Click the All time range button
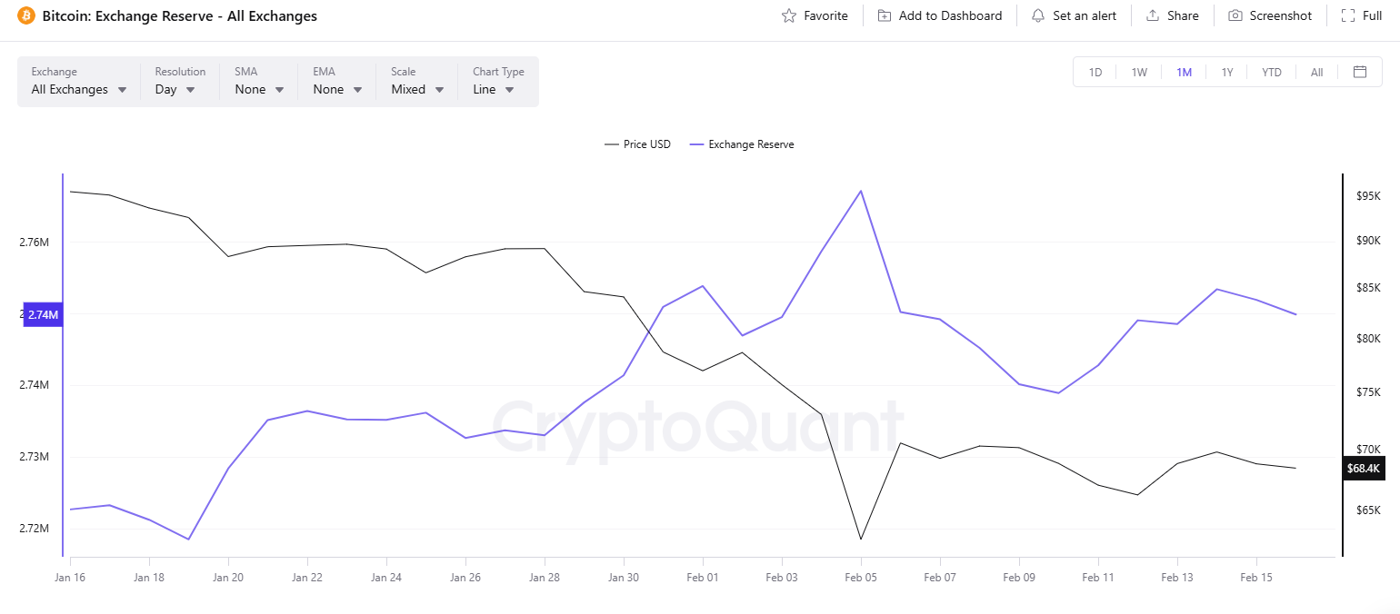The height and width of the screenshot is (614, 1400). [x=1316, y=73]
